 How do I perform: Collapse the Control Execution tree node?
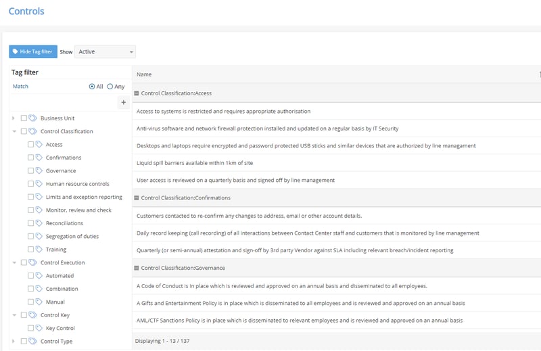pyautogui.click(x=14, y=263)
